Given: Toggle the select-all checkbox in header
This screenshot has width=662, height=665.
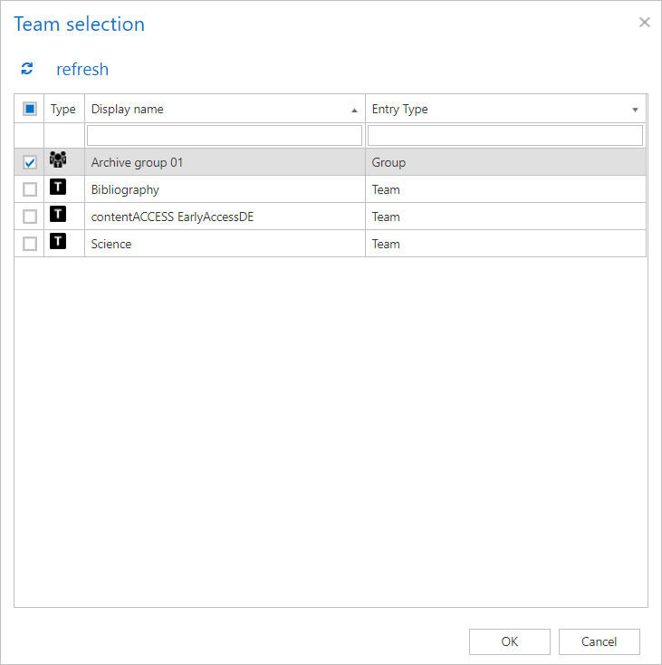Looking at the screenshot, I should point(30,109).
